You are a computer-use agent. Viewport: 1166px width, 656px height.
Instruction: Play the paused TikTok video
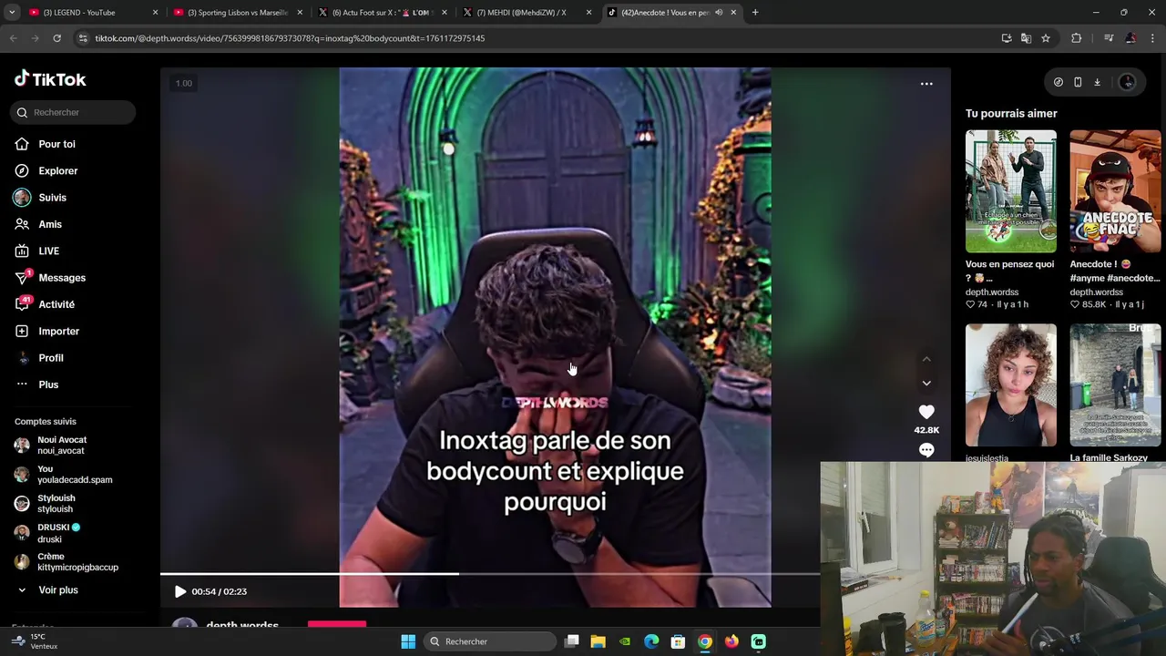(179, 591)
